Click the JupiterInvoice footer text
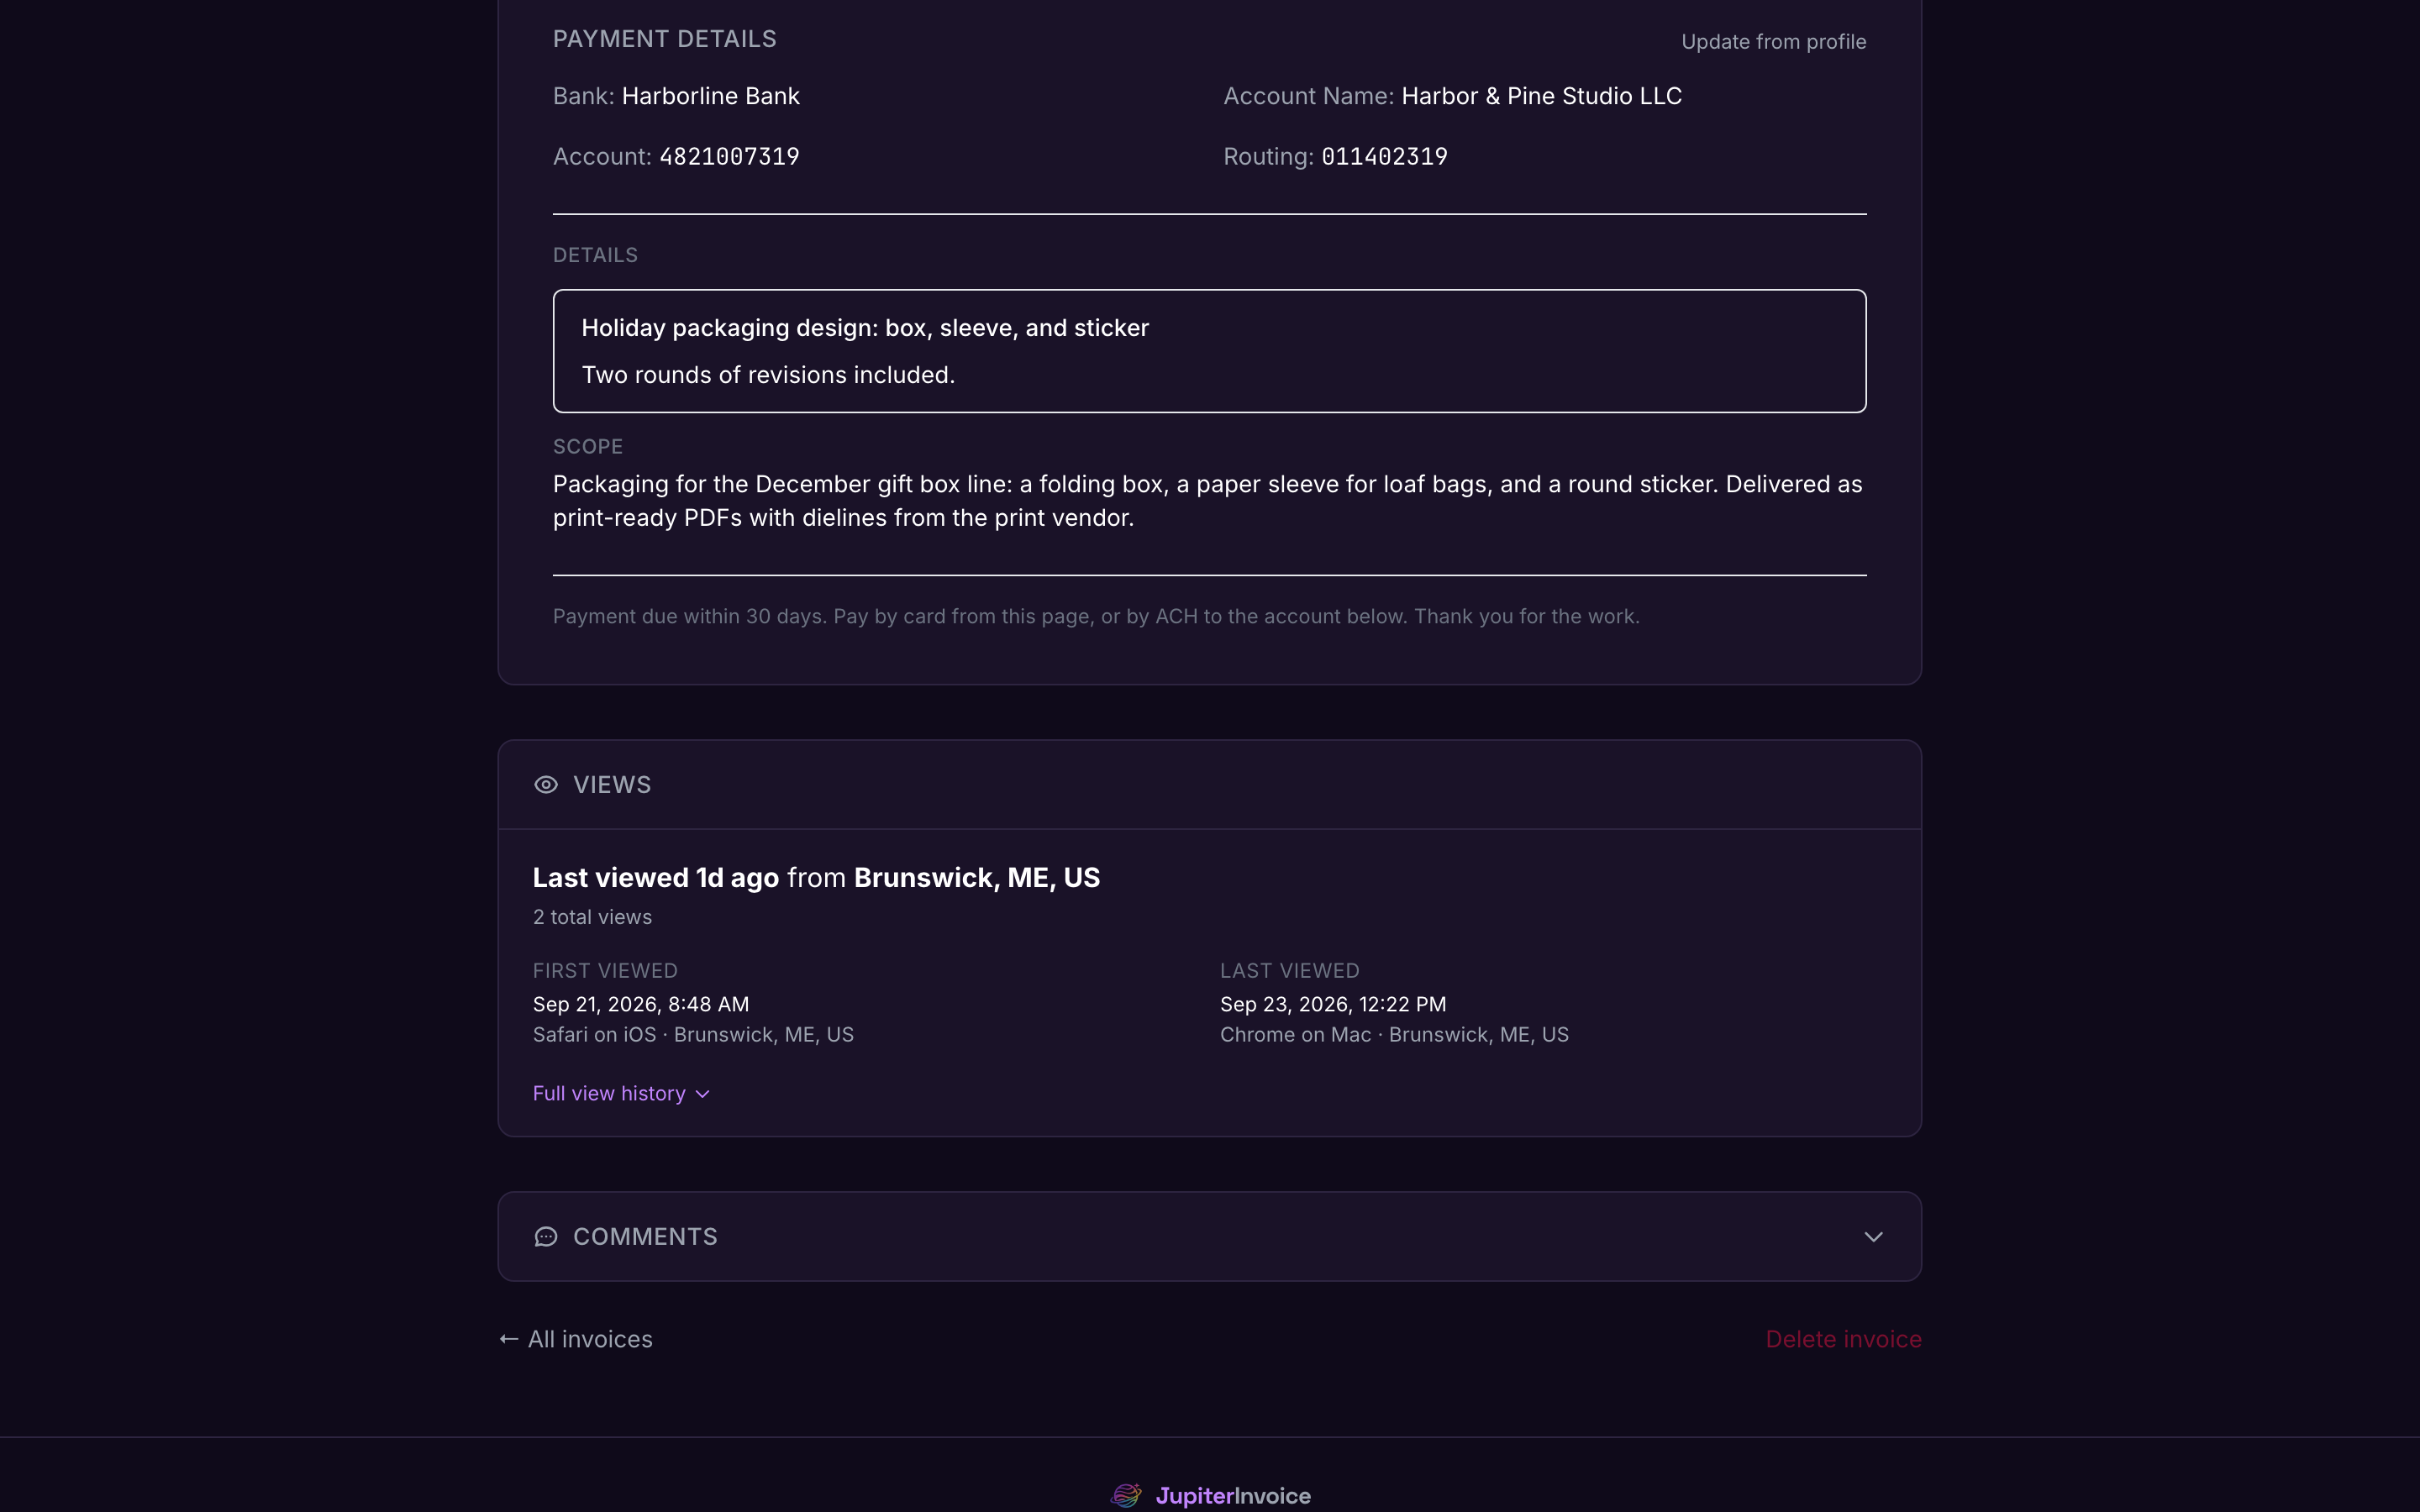This screenshot has height=1512, width=2420. 1233,1496
